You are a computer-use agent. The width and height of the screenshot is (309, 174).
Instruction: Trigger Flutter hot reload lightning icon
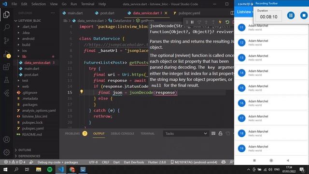click(x=220, y=22)
